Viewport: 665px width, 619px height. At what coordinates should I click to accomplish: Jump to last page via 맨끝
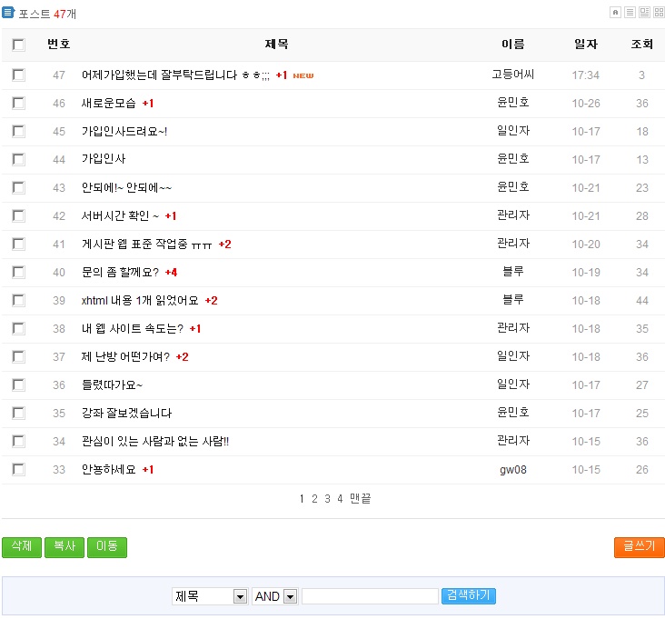361,499
